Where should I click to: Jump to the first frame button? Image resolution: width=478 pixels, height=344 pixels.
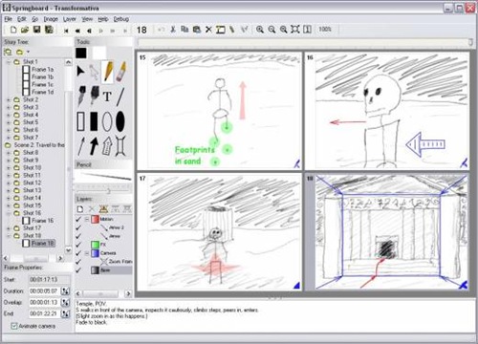coord(66,31)
